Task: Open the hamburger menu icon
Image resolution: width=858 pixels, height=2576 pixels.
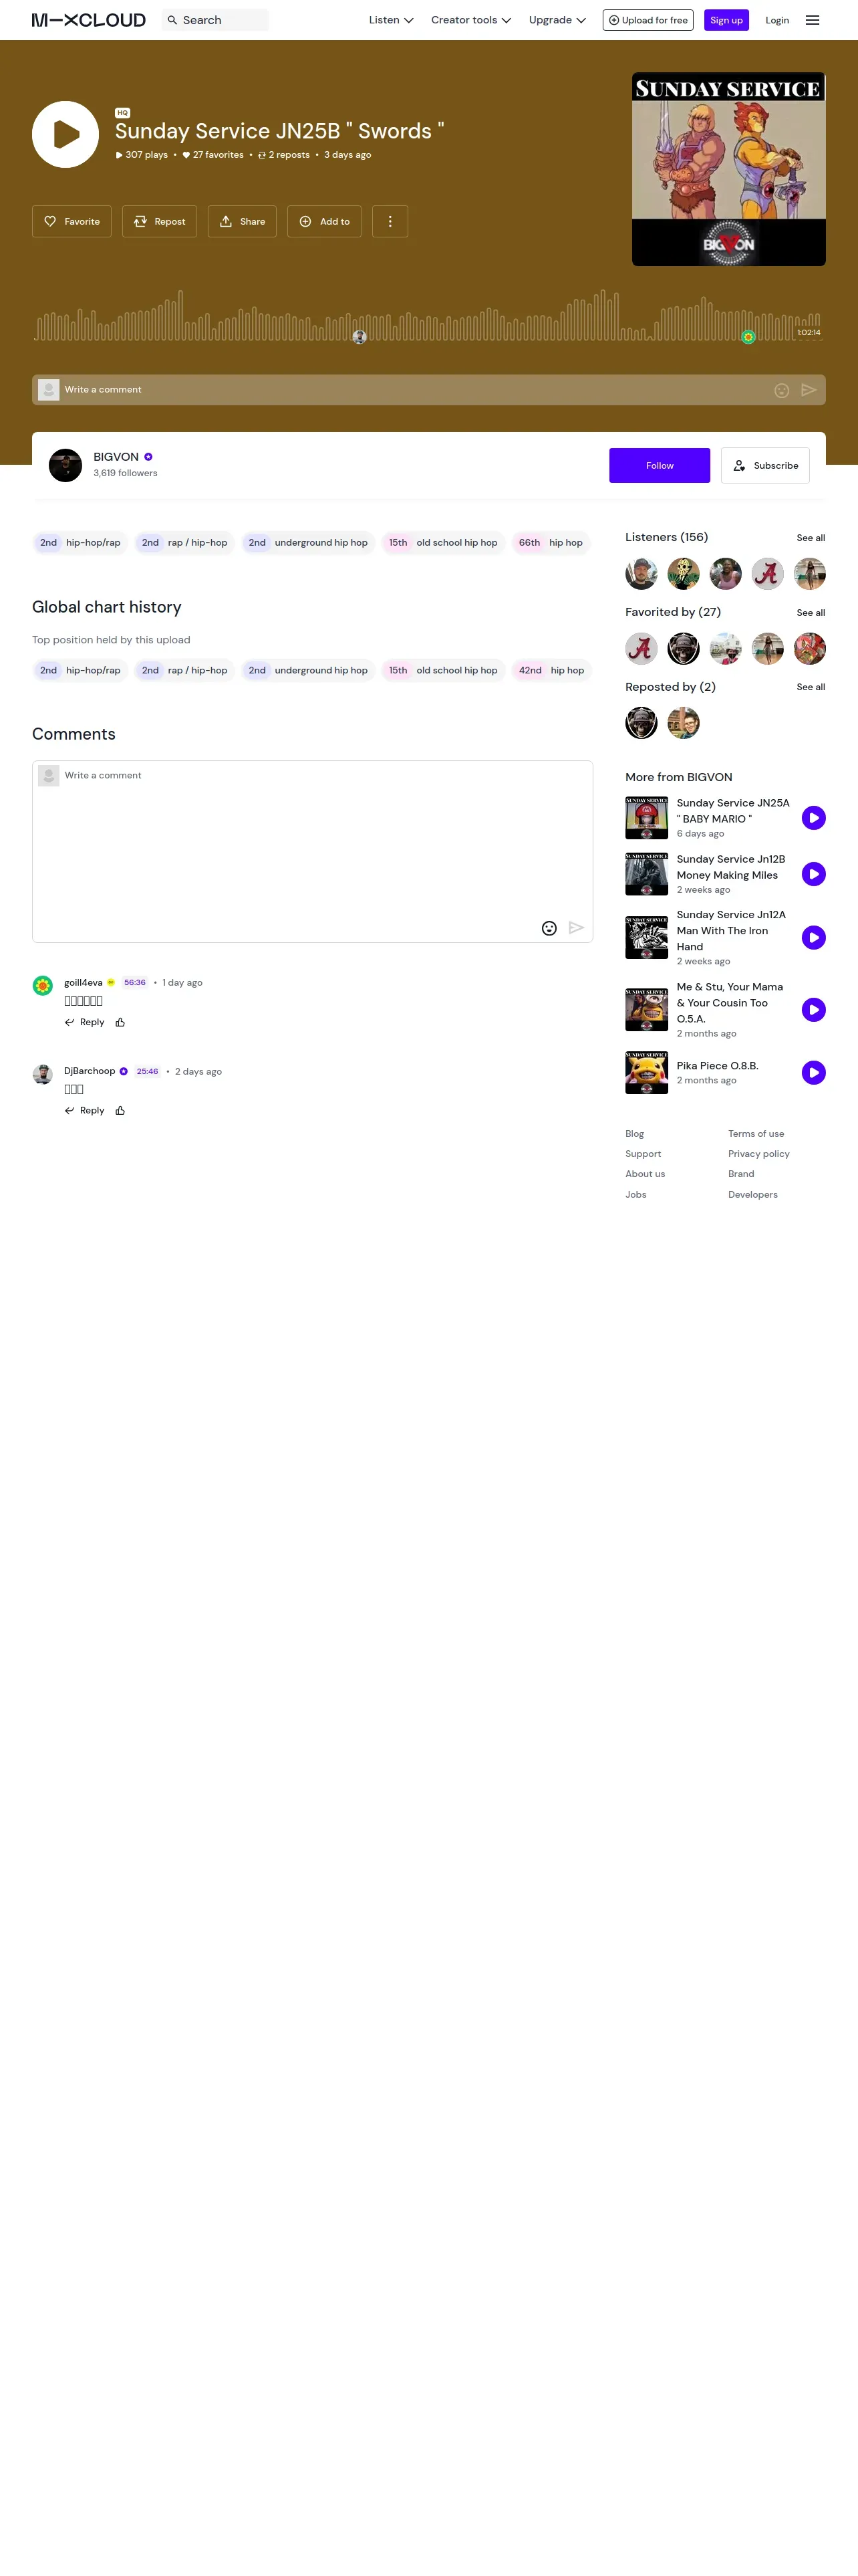Action: point(813,20)
